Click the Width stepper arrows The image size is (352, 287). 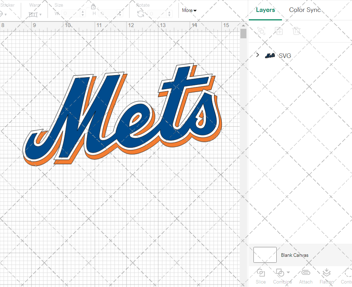(x=83, y=14)
